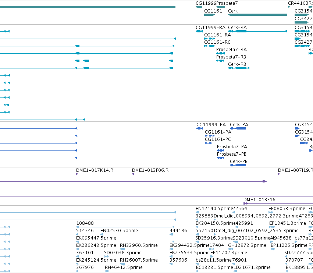Viewport: 313px width, 273px height.
Task: Click the SD23010.5prime EST label
Action: click(x=252, y=238)
